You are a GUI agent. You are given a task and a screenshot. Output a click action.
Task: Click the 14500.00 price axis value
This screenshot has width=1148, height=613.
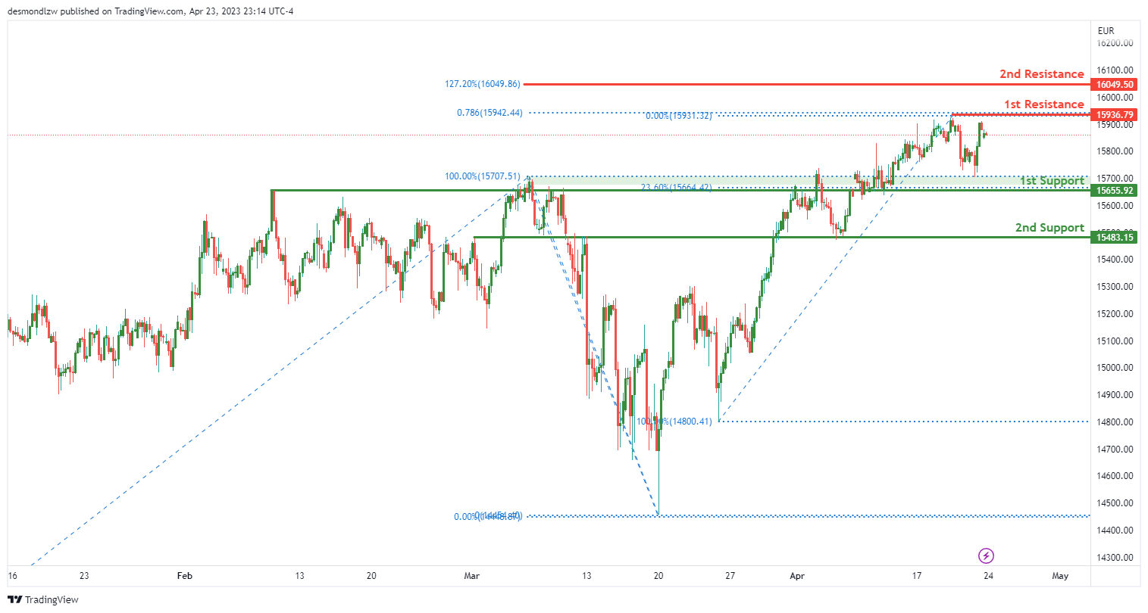[1115, 503]
